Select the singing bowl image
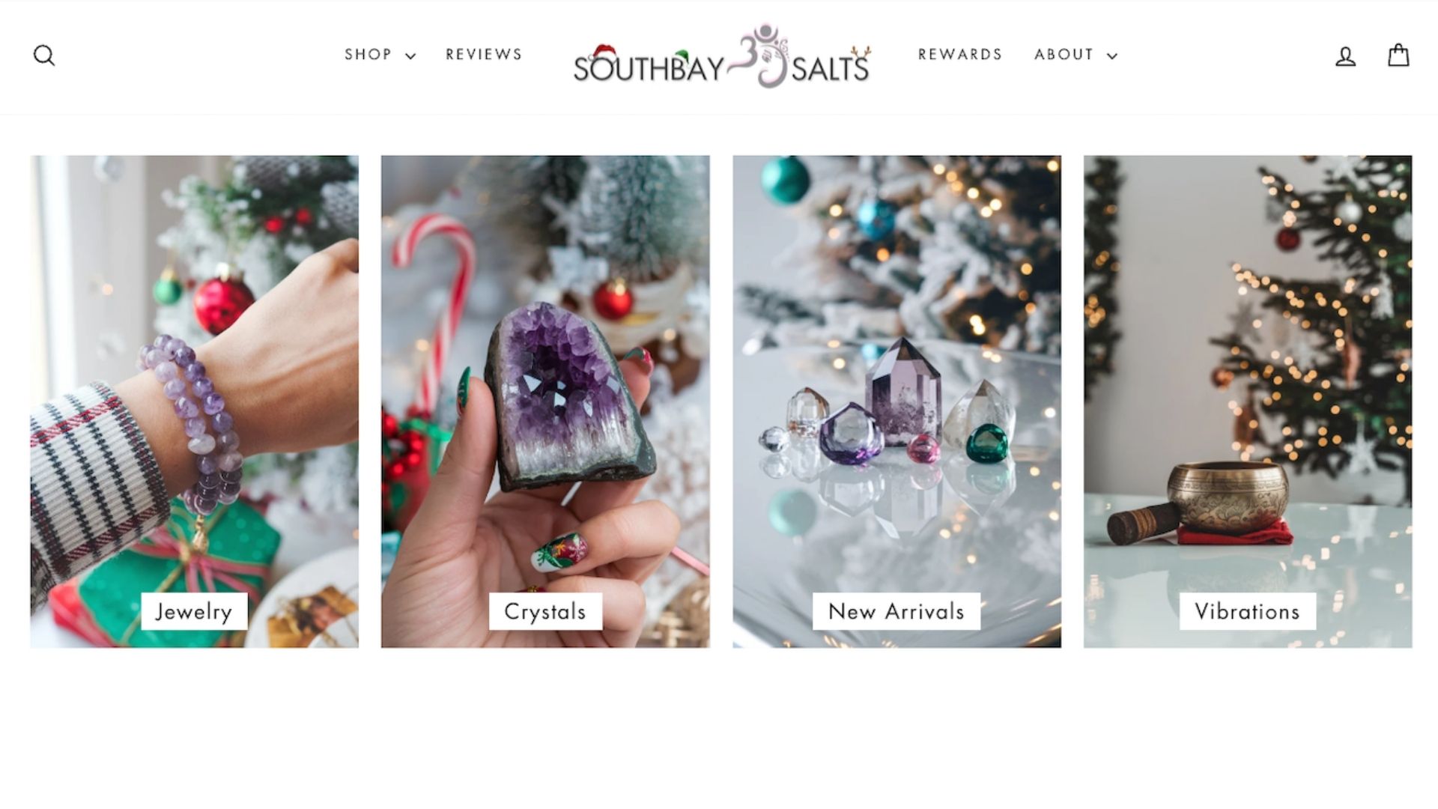 tap(1248, 402)
